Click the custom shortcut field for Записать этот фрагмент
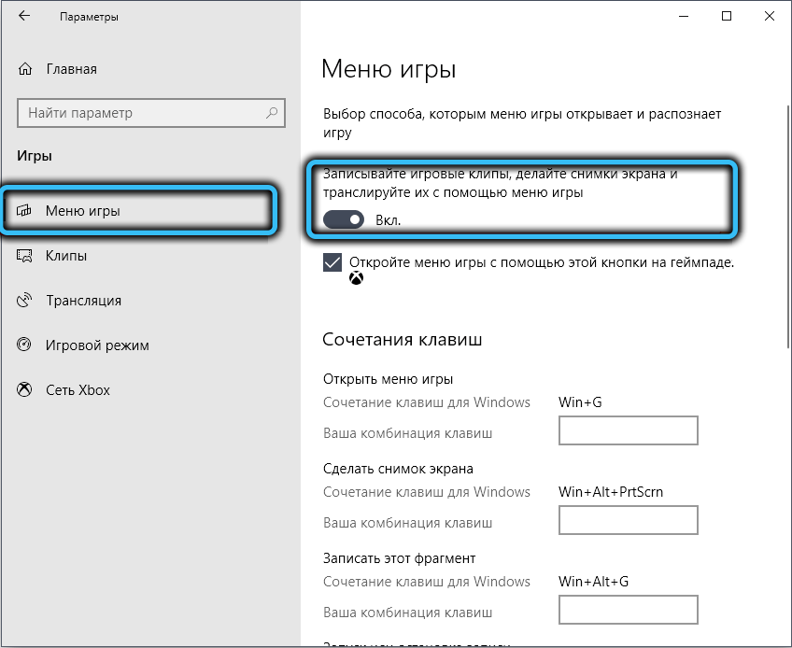Viewport: 792px width, 648px height. point(628,611)
